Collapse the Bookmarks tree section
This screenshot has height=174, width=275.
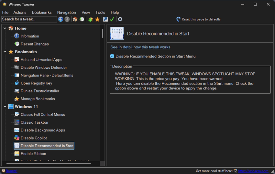pos(5,52)
